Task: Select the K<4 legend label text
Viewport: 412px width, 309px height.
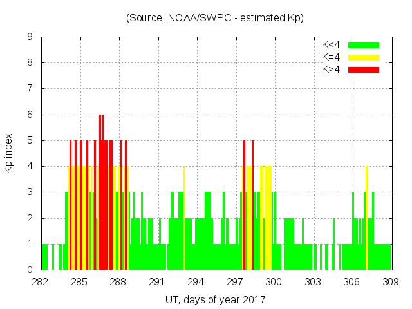Action: pyautogui.click(x=332, y=45)
